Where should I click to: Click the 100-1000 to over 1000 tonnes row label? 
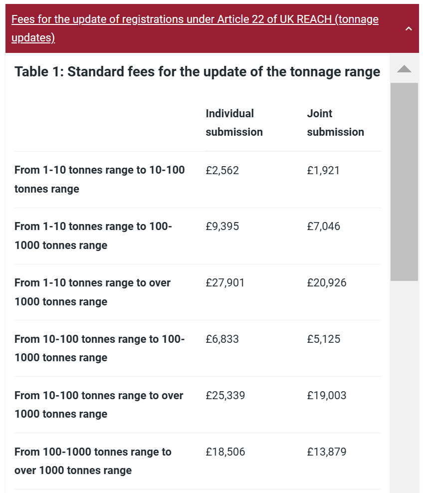point(93,461)
